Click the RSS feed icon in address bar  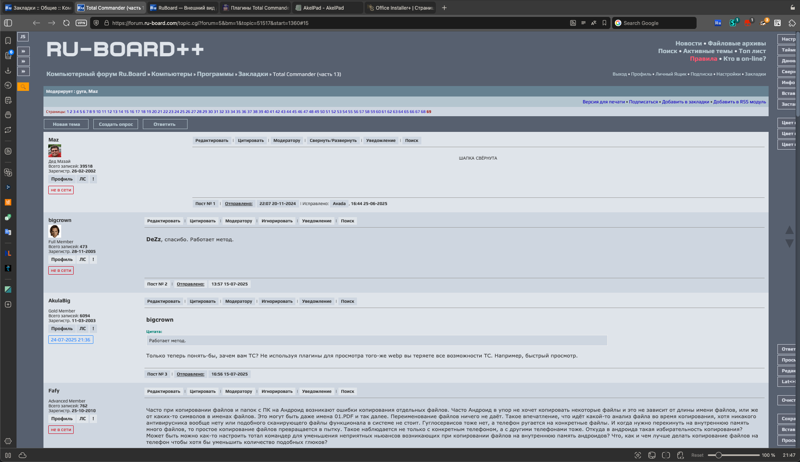coord(573,23)
